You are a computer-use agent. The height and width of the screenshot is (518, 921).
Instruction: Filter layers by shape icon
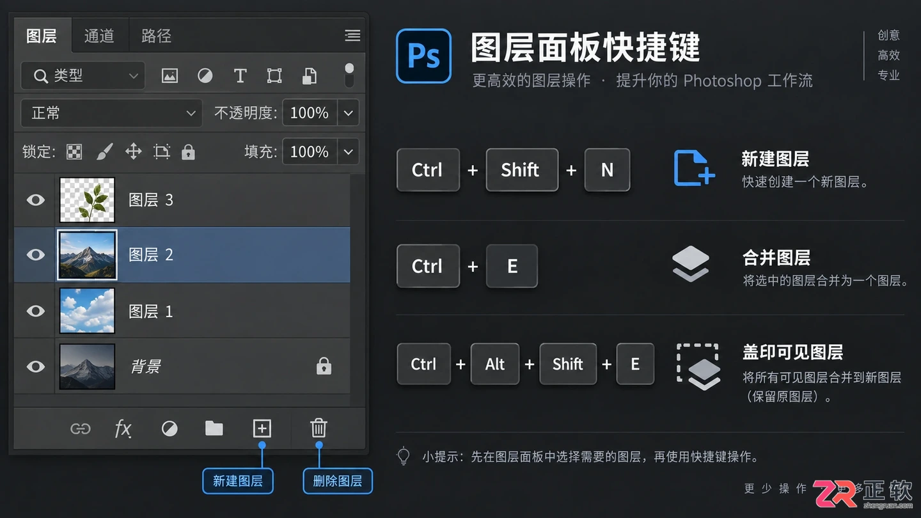pos(274,76)
